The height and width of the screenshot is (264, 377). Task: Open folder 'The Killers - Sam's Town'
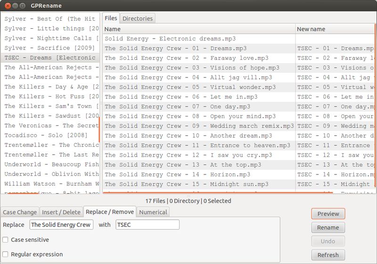[50, 106]
